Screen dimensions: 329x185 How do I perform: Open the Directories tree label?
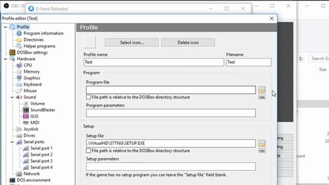point(33,40)
